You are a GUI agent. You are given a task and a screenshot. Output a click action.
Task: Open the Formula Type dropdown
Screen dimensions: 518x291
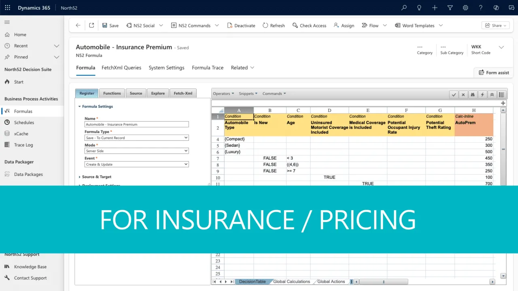point(136,138)
